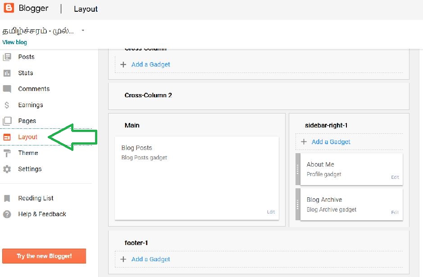Open Posts in the sidebar menu
The image size is (423, 277).
(x=27, y=57)
